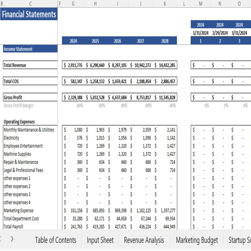The width and height of the screenshot is (251, 251).
Task: Select column G header
Action: coord(73,4)
